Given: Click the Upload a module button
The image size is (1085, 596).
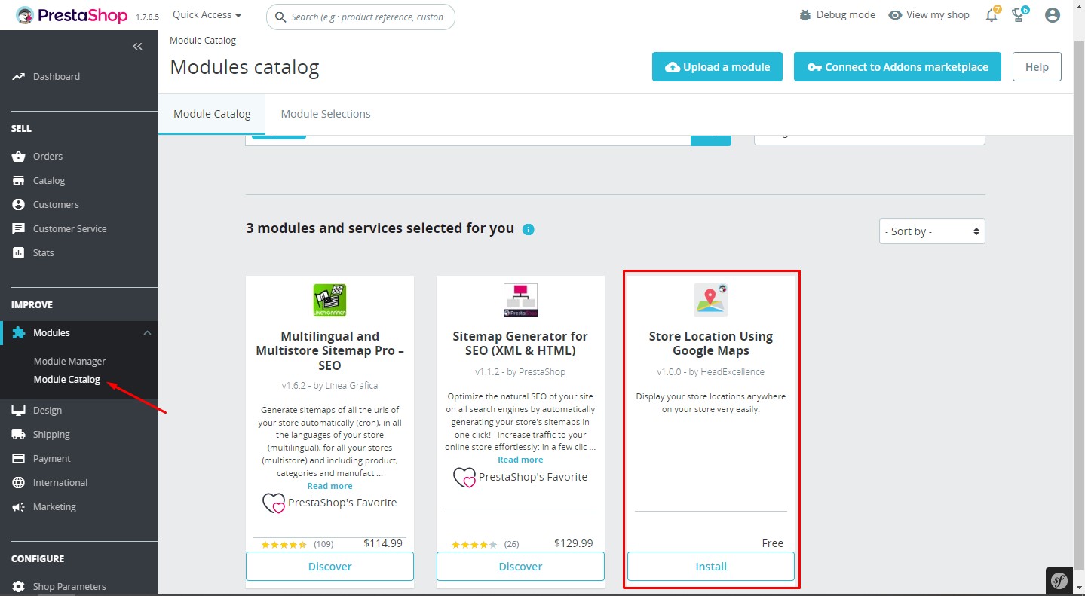Looking at the screenshot, I should point(717,66).
